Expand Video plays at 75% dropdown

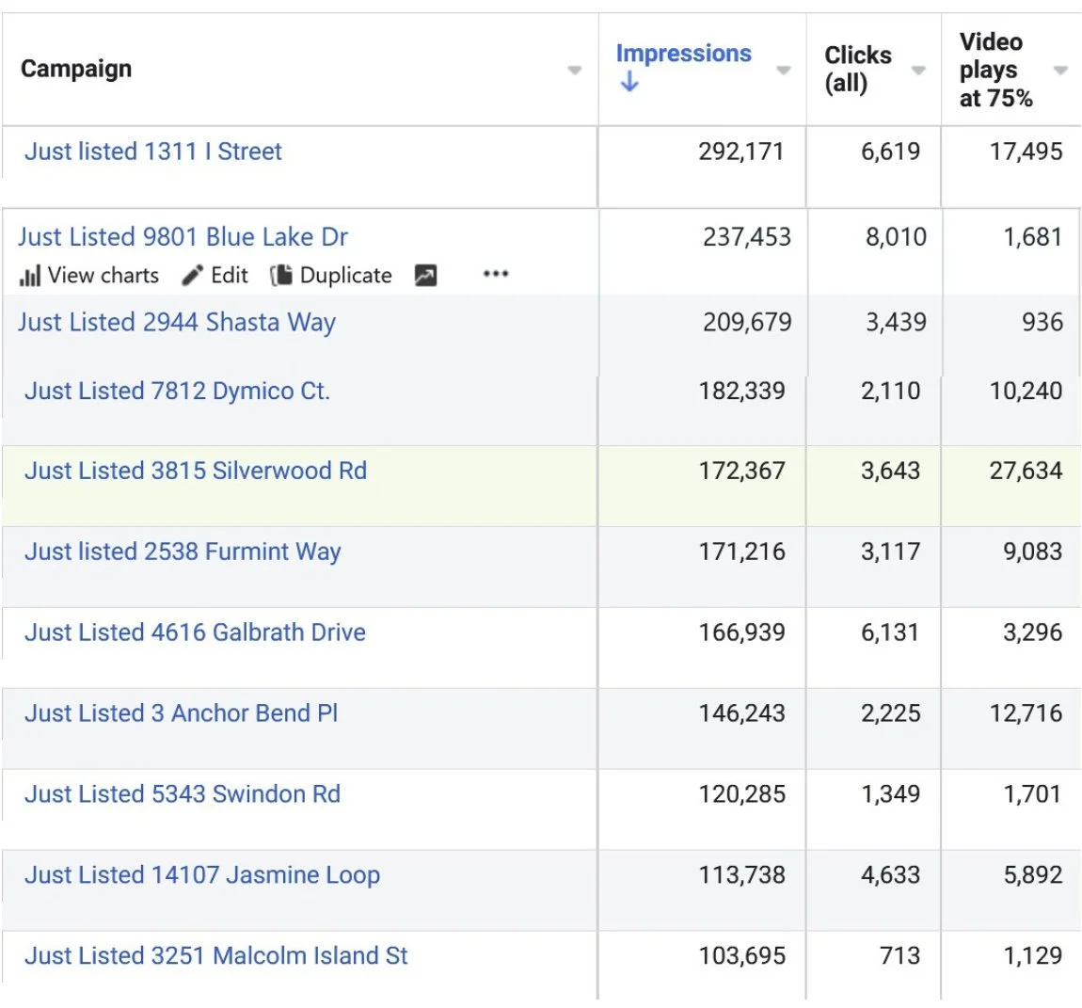coord(1060,70)
